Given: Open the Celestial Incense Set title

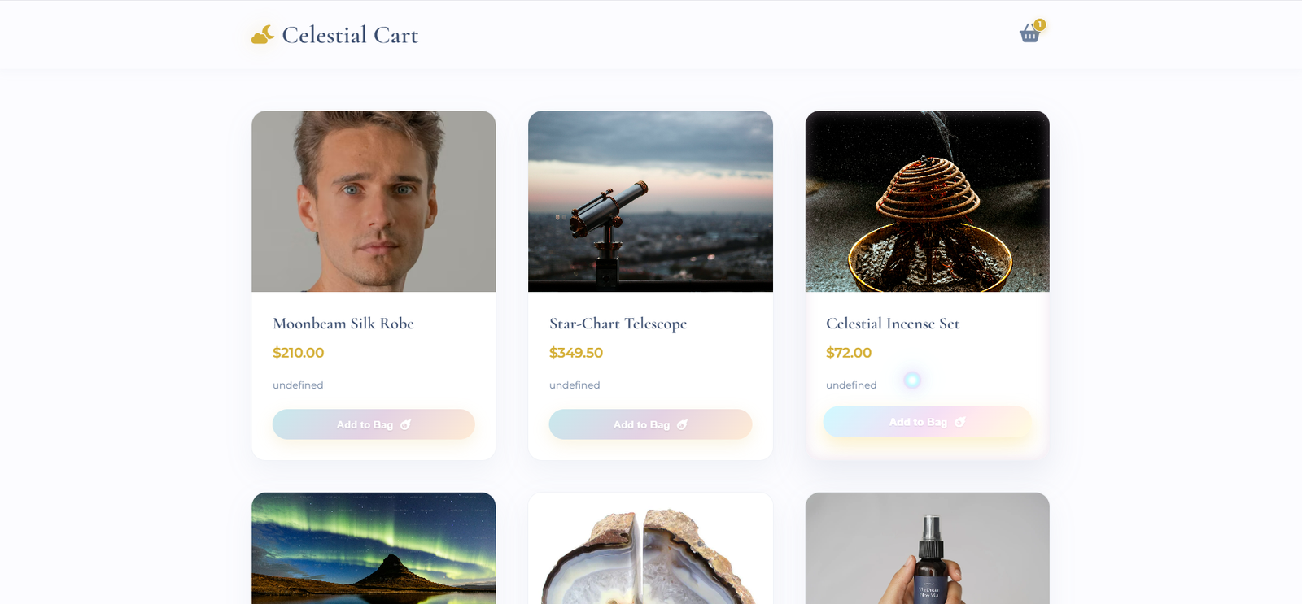Looking at the screenshot, I should pyautogui.click(x=892, y=323).
